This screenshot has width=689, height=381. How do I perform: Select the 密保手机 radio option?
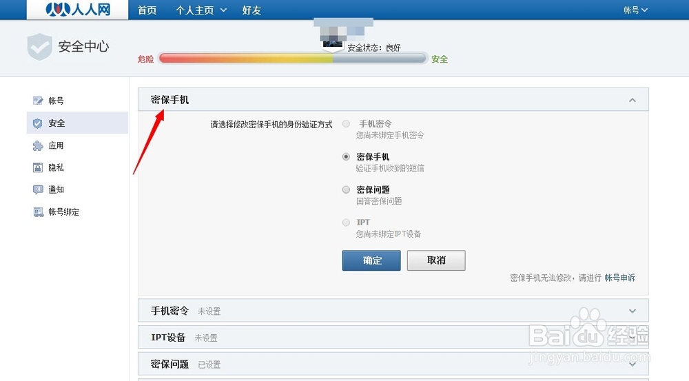[x=347, y=156]
